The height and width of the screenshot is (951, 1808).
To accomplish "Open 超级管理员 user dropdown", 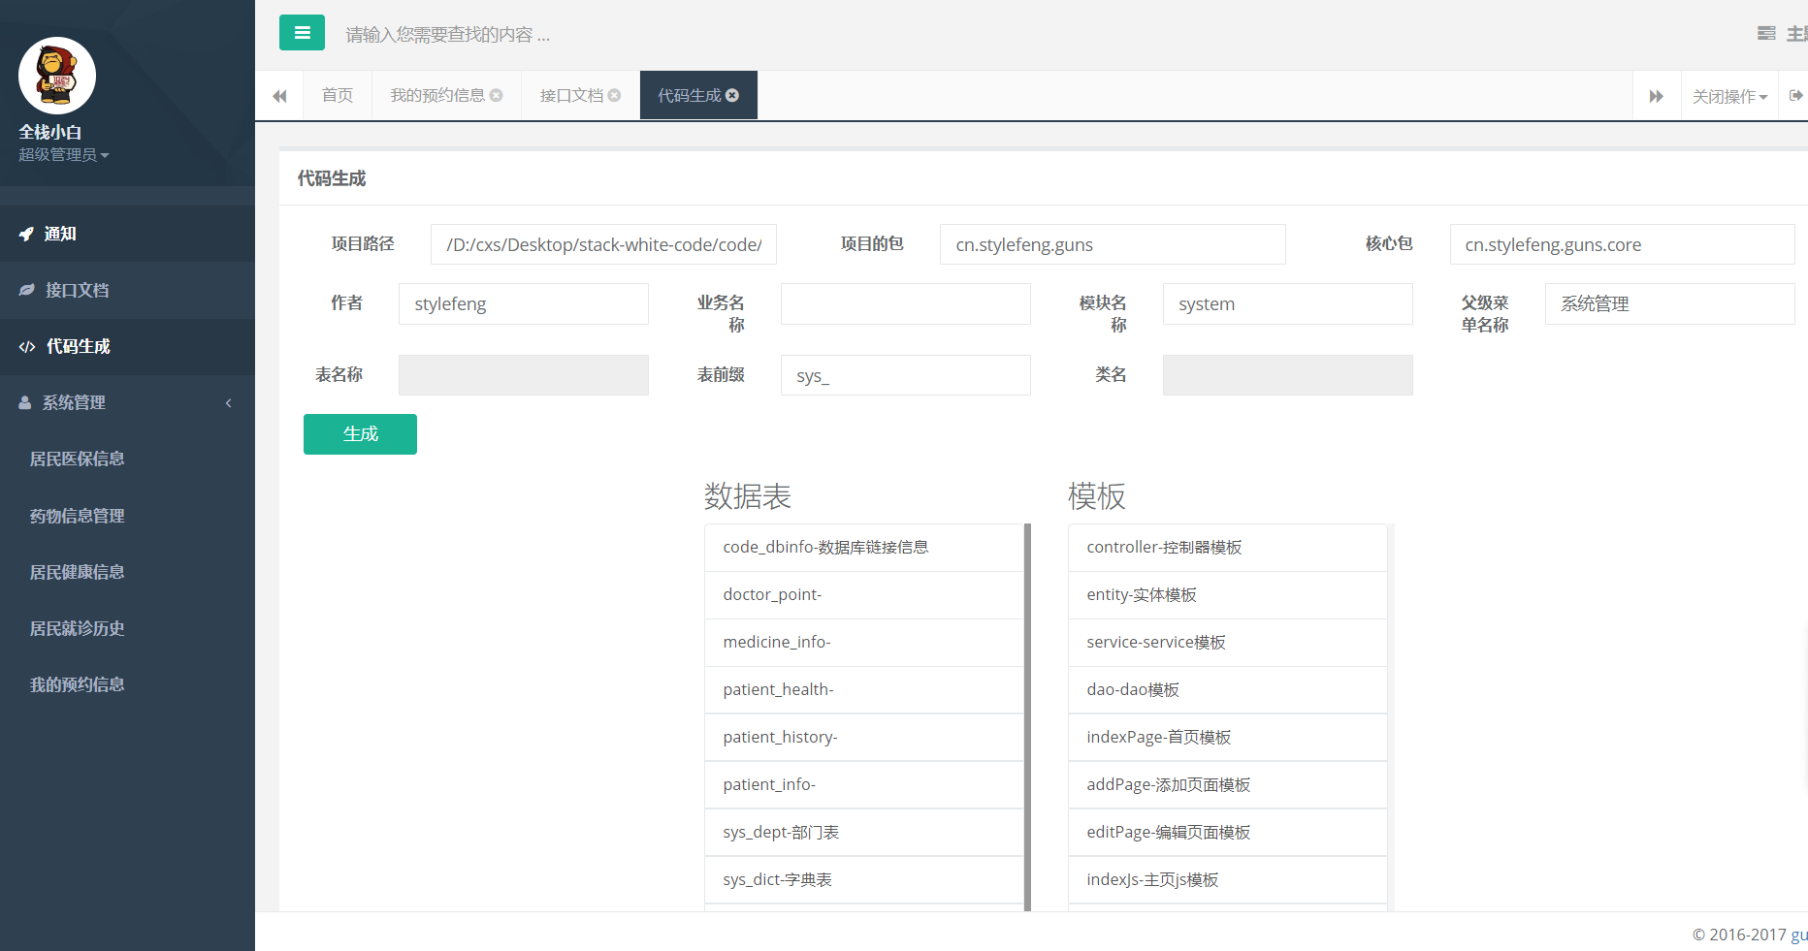I will click(64, 155).
